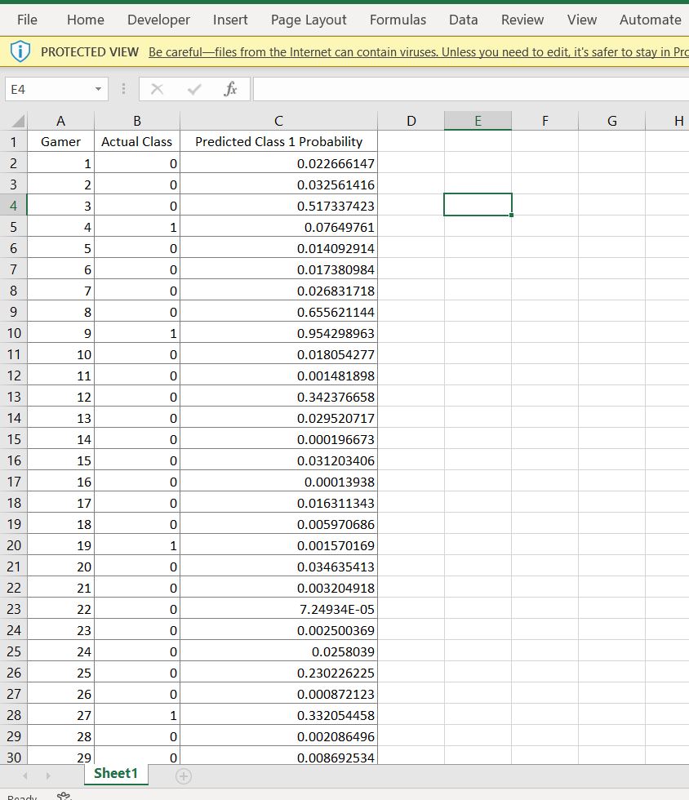The height and width of the screenshot is (800, 689).
Task: Click the accessibility checker icon in status bar
Action: click(x=64, y=795)
